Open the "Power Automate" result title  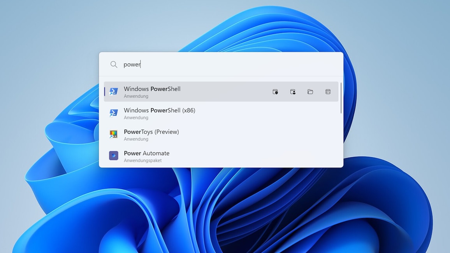coord(147,153)
